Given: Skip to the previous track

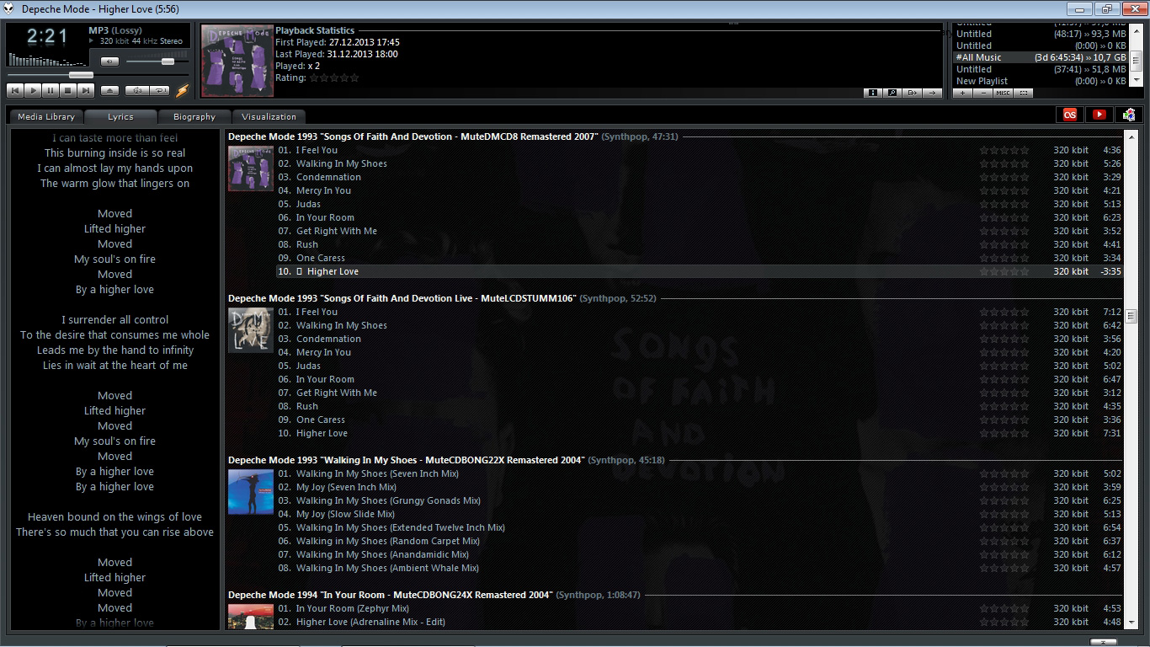Looking at the screenshot, I should (15, 90).
